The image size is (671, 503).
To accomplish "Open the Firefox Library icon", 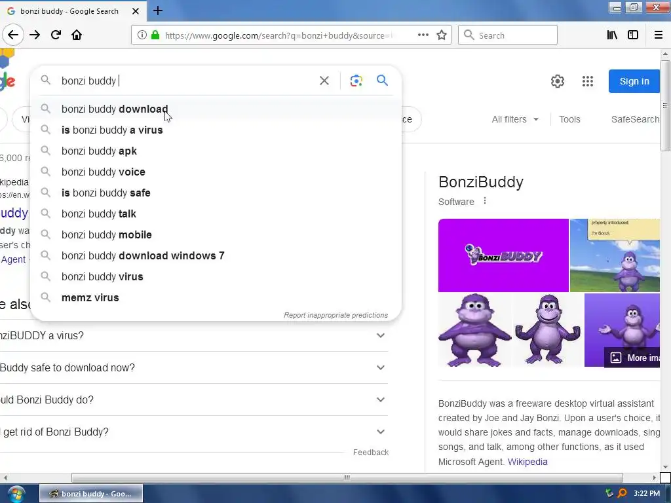I will tap(612, 35).
